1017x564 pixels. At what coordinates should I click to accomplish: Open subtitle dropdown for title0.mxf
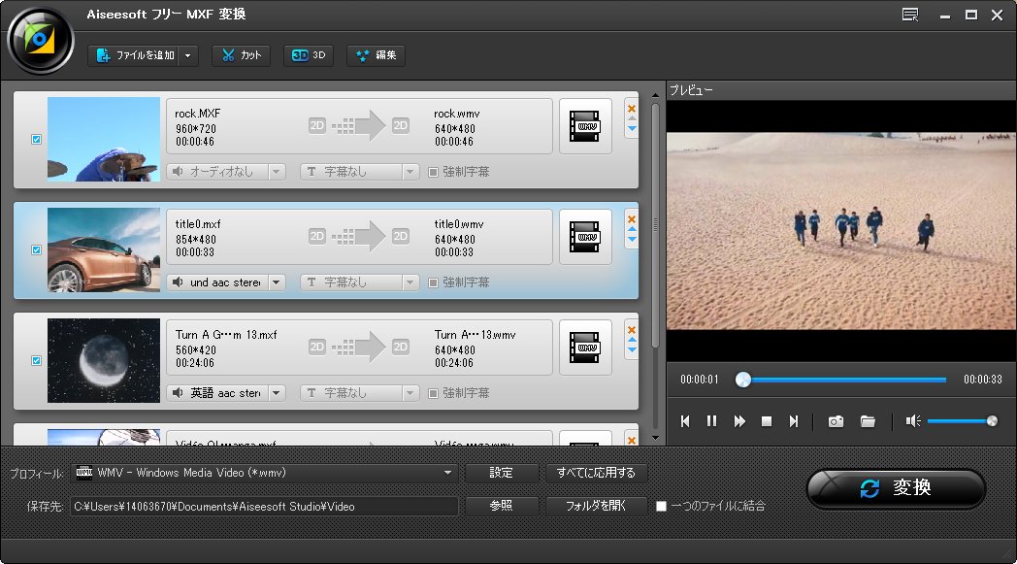(x=410, y=282)
